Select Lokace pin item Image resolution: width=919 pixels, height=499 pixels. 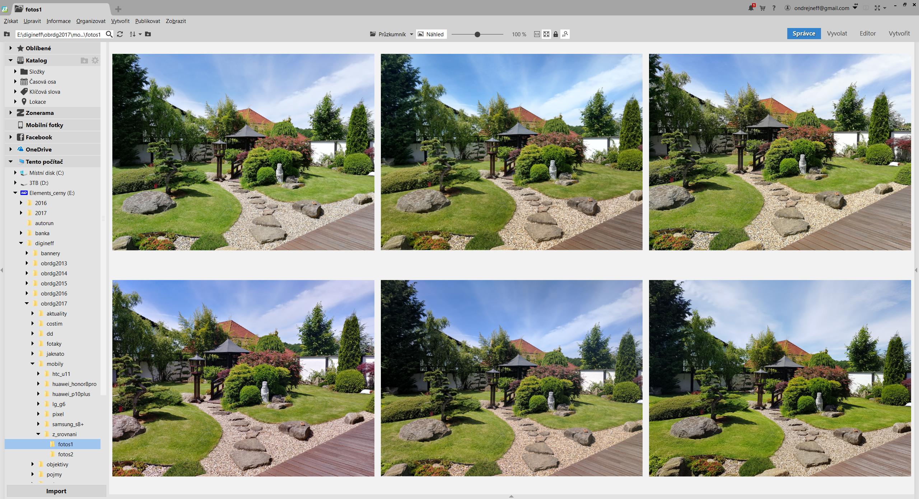click(37, 102)
